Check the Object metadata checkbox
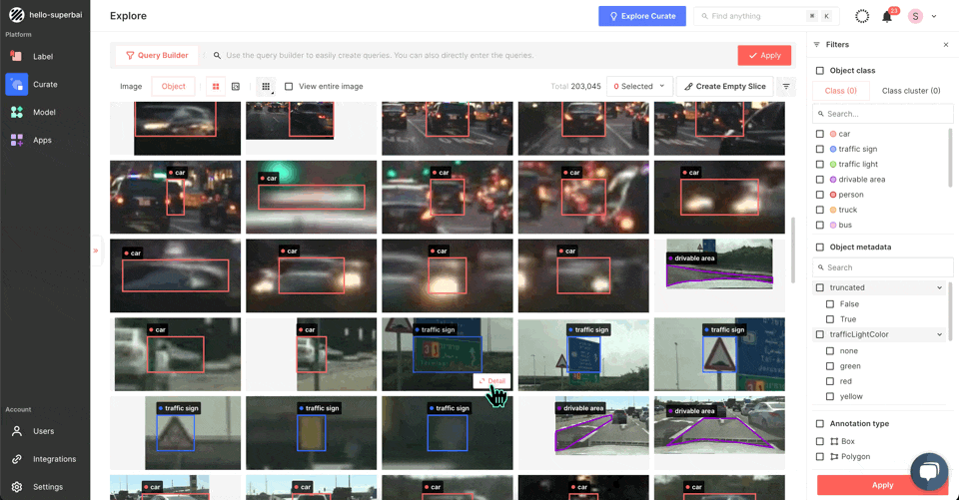This screenshot has width=959, height=500. coord(819,247)
